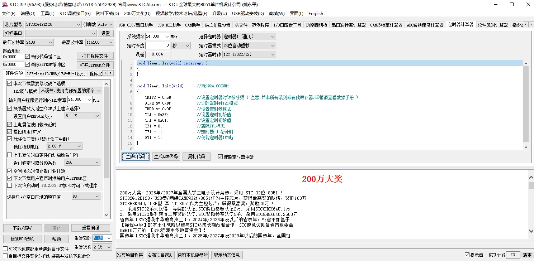Open the 低压检测电压 2.00 V dropdown
This screenshot has width=534, height=261.
pos(64,146)
